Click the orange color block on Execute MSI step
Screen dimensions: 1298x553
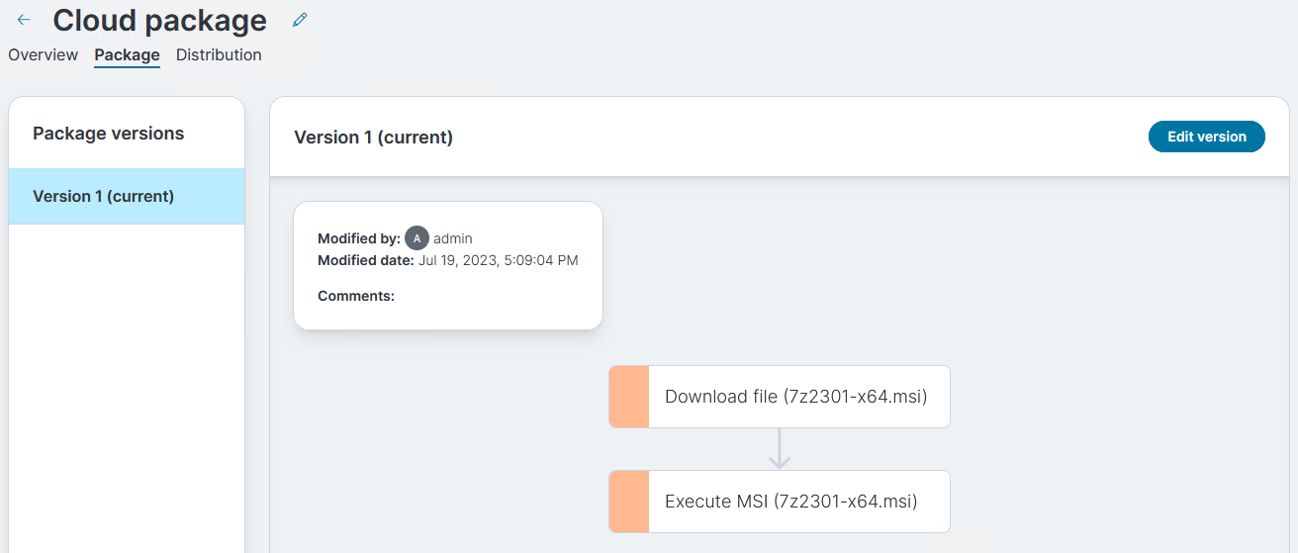pyautogui.click(x=629, y=502)
